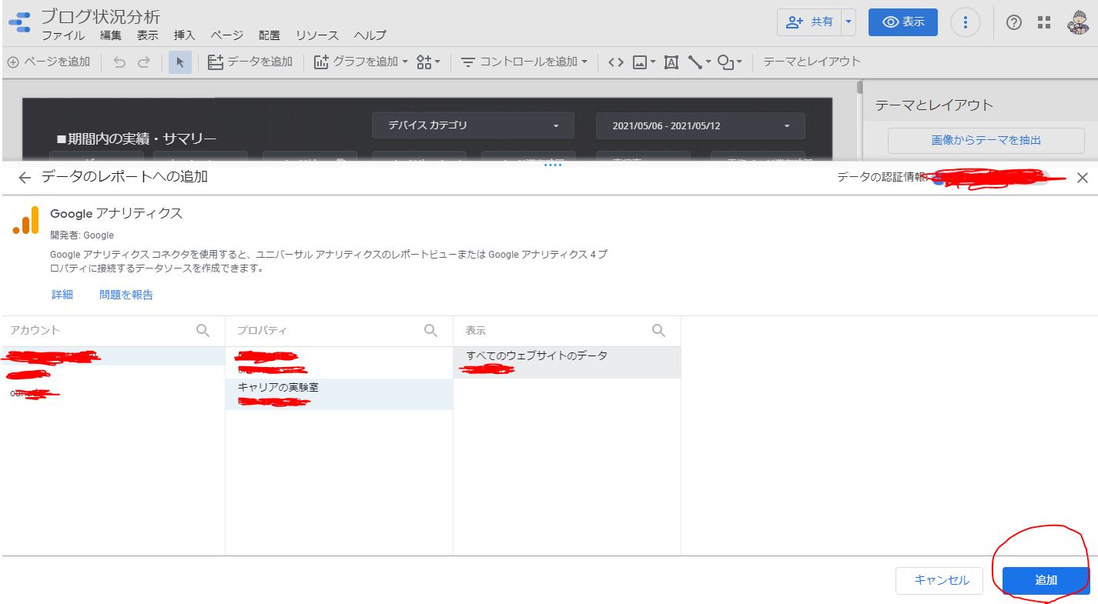This screenshot has width=1098, height=604.
Task: Click the undo arrow icon
Action: click(119, 62)
